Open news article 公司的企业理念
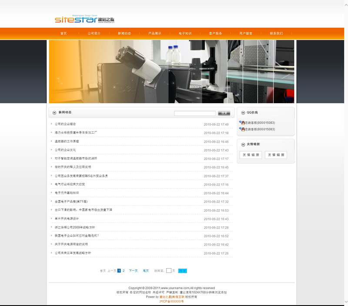The height and width of the screenshot is (306, 348). point(65,124)
